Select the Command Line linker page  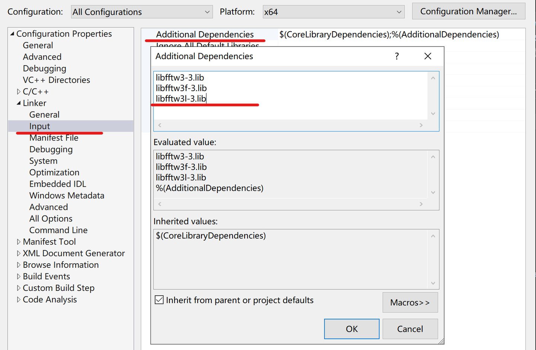point(58,230)
